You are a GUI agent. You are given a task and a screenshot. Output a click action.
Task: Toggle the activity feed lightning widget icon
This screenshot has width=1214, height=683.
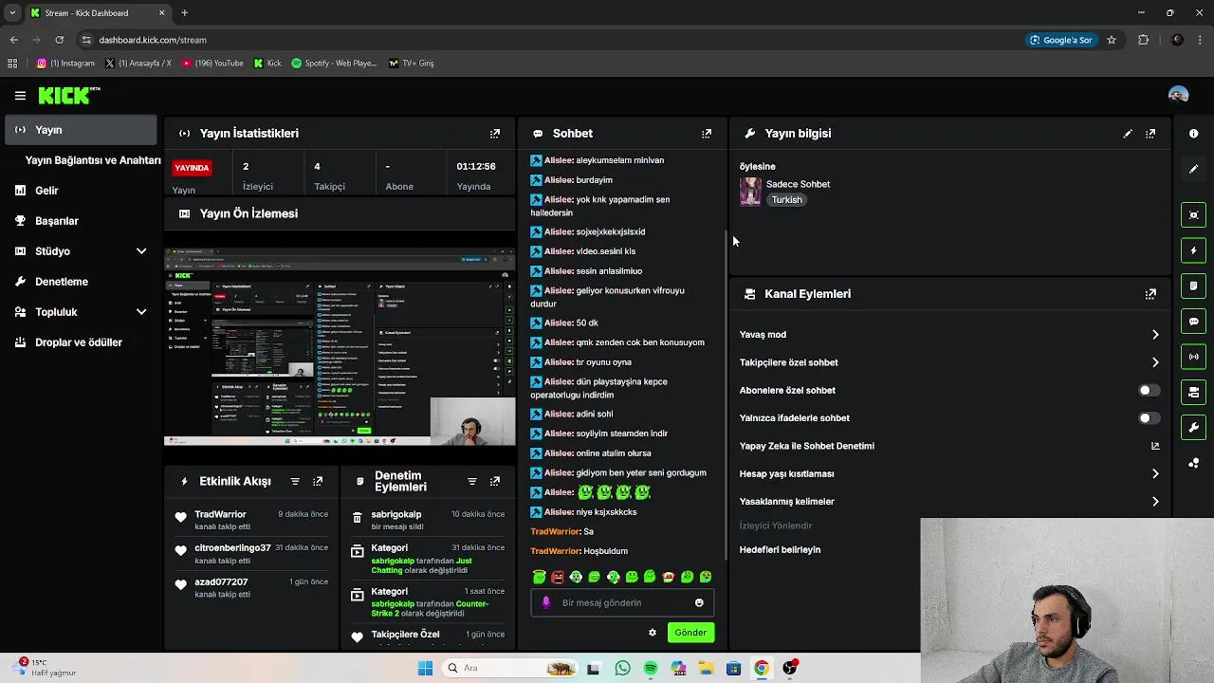[x=1194, y=250]
